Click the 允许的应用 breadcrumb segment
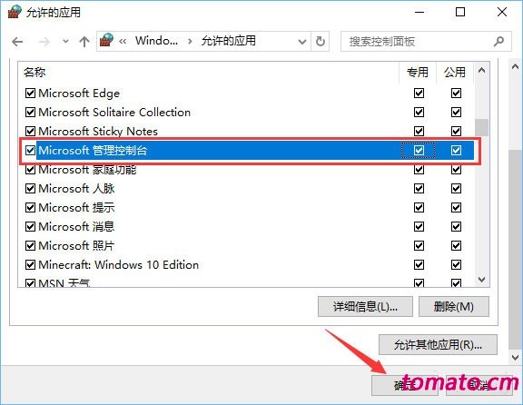 (x=229, y=41)
